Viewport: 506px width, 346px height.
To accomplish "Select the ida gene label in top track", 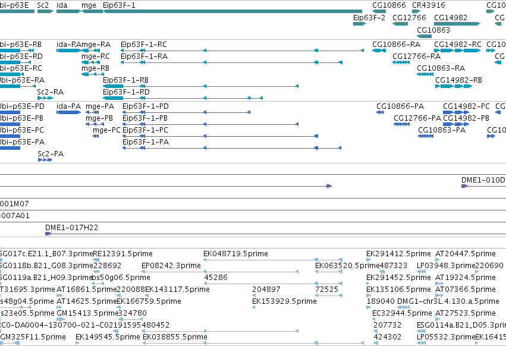I will click(x=62, y=5).
